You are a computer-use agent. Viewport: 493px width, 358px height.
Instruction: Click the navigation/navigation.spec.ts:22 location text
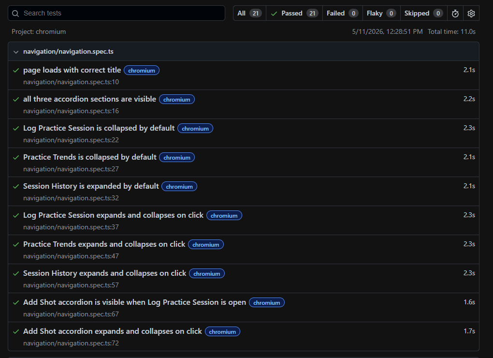[71, 140]
